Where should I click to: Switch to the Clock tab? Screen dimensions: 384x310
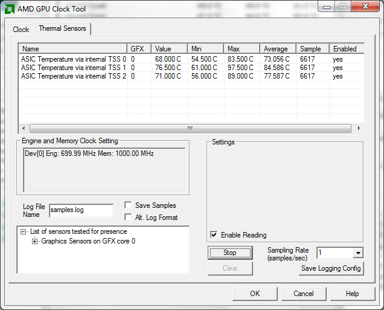click(x=21, y=30)
